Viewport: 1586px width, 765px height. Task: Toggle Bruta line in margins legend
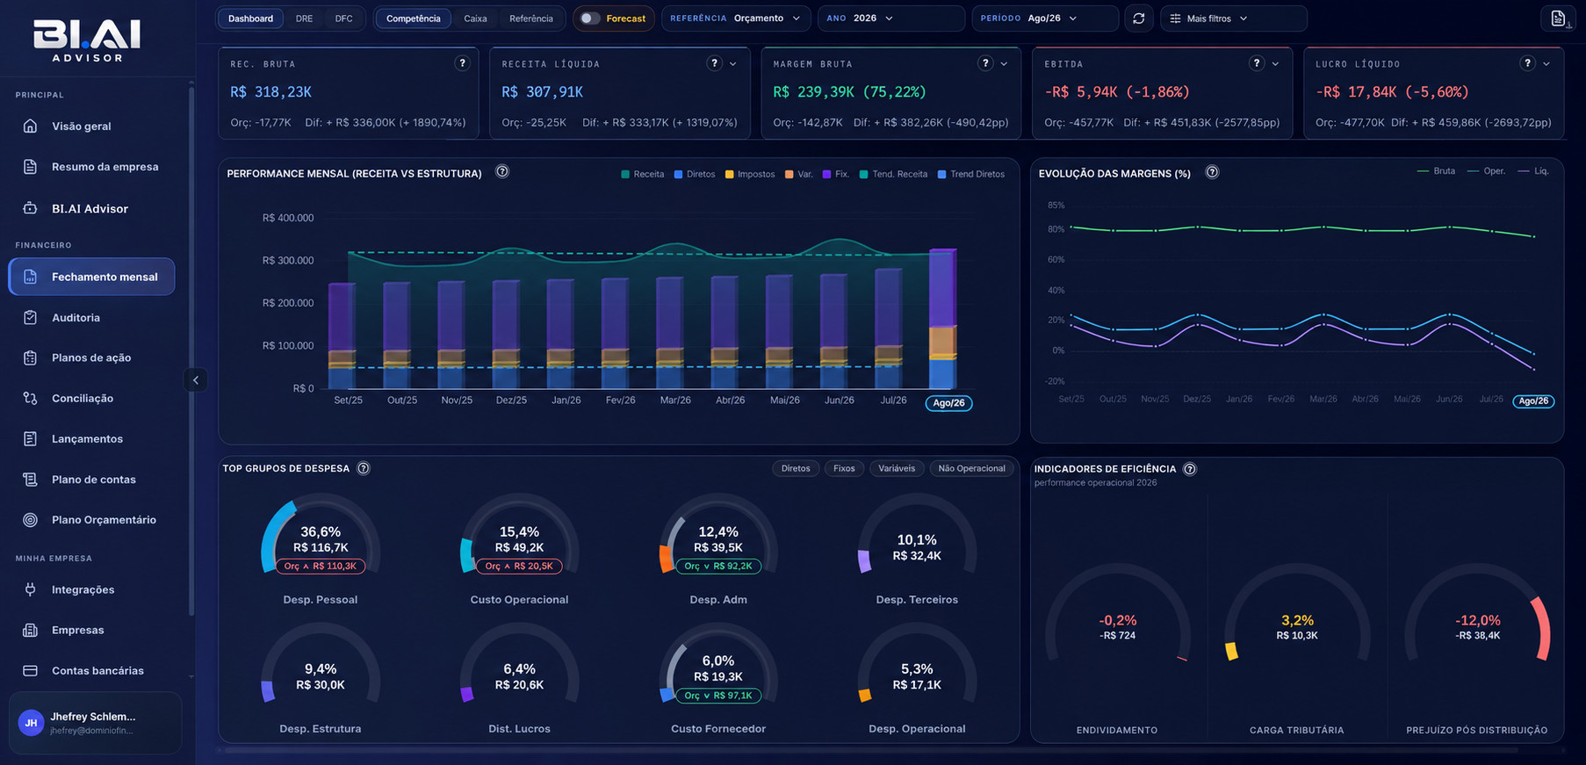pyautogui.click(x=1436, y=171)
